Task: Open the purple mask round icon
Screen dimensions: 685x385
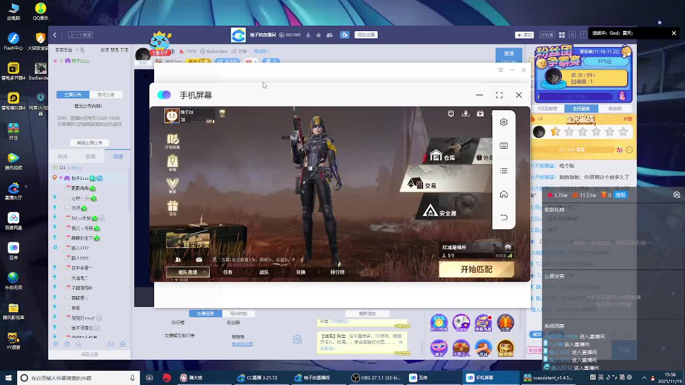Action: [x=439, y=349]
